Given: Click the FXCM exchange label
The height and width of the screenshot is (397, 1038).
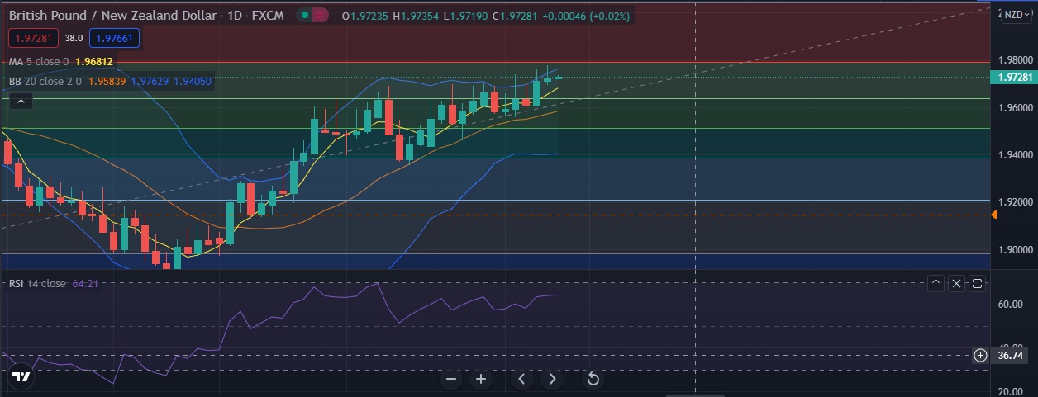Looking at the screenshot, I should 269,16.
